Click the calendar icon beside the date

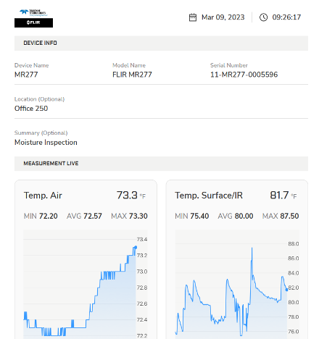193,17
